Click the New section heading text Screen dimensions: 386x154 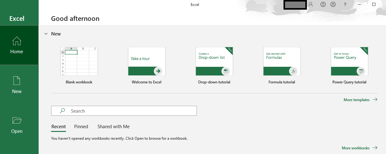click(x=56, y=34)
